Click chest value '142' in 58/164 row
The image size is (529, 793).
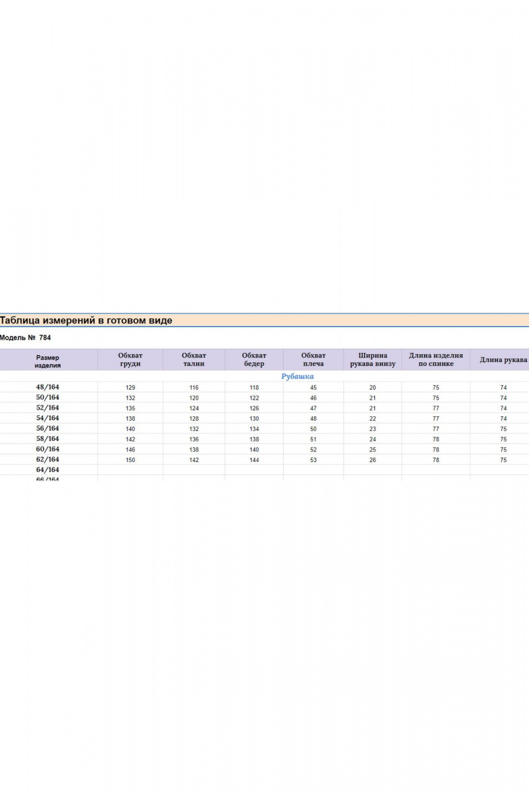click(x=130, y=439)
